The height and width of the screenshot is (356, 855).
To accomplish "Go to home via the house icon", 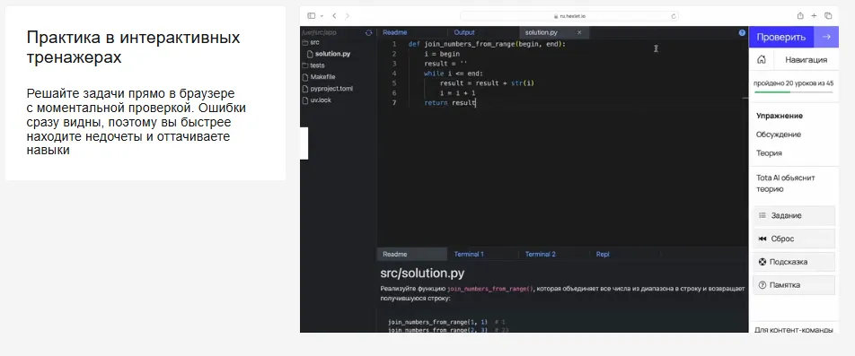I will 762,59.
